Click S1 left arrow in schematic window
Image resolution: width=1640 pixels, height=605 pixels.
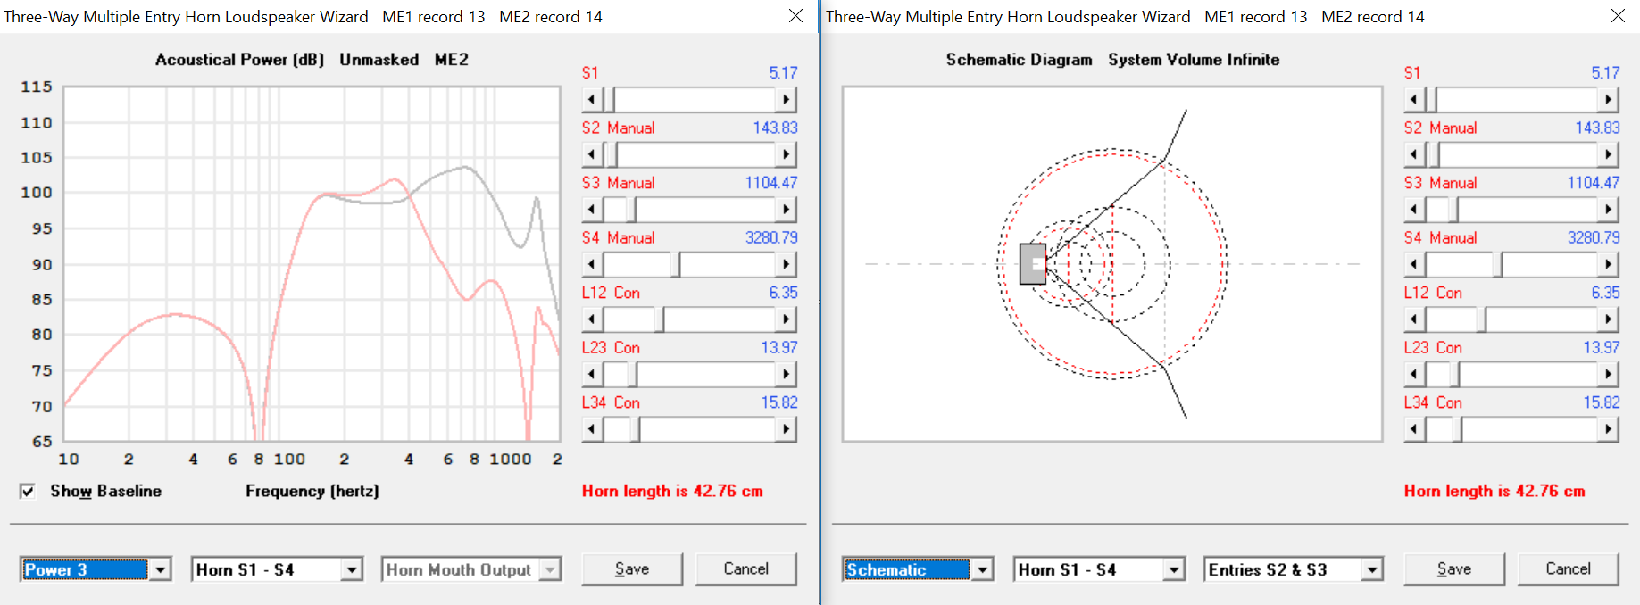tap(1415, 99)
